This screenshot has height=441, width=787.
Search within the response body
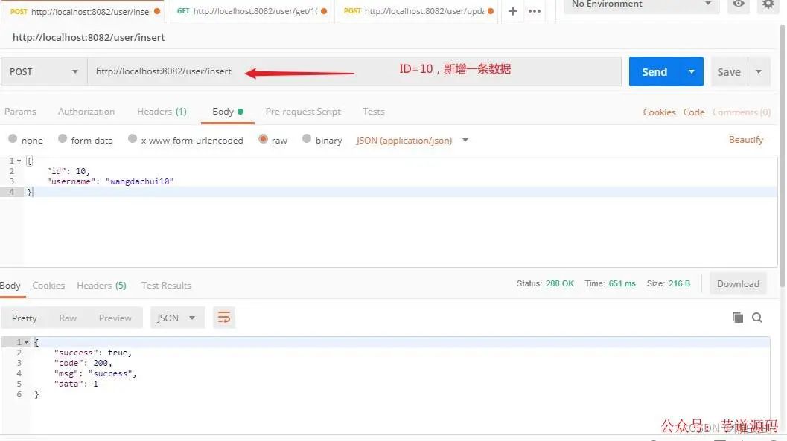click(757, 318)
